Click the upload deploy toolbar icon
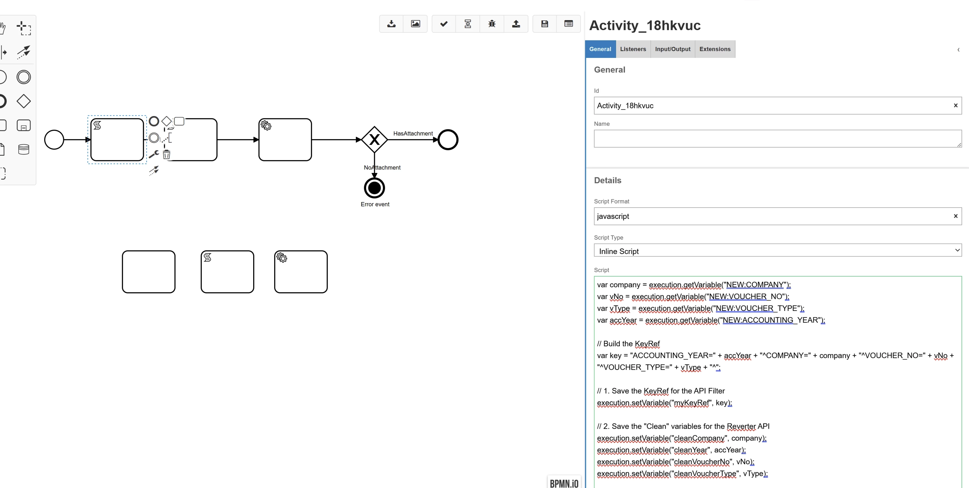 [516, 24]
